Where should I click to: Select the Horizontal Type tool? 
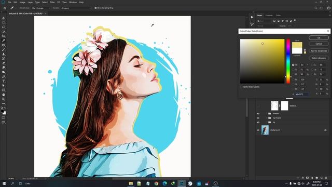click(4, 81)
